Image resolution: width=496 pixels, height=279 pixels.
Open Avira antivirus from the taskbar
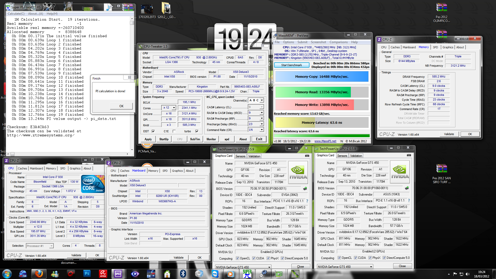[x=103, y=274]
